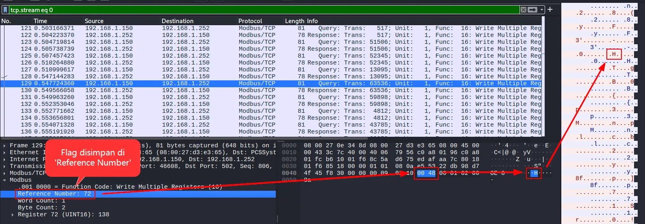
Task: Select the Byte Count: 2 field
Action: pyautogui.click(x=41, y=207)
